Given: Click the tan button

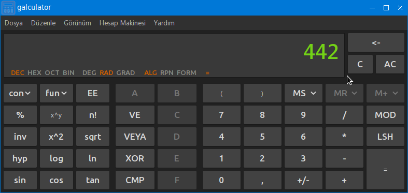Looking at the screenshot, I should [93, 180].
